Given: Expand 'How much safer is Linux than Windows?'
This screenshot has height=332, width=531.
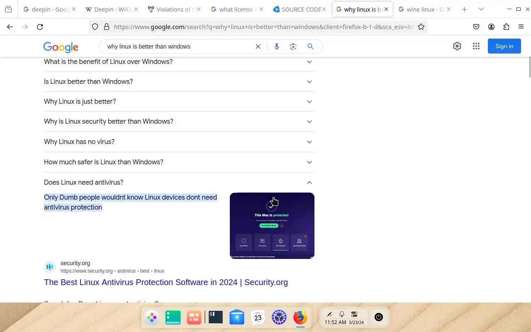Looking at the screenshot, I should (x=179, y=162).
